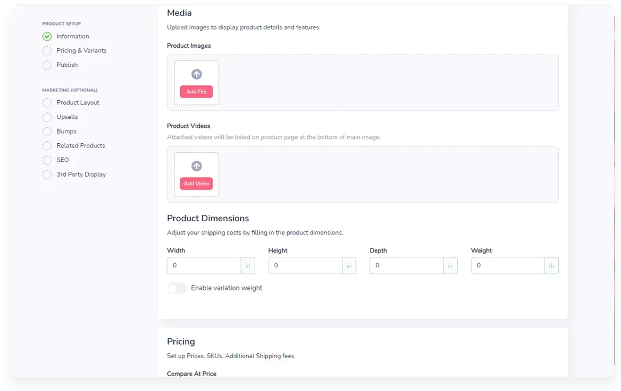Open Related Products in the sidebar
This screenshot has height=391, width=621.
tap(81, 145)
